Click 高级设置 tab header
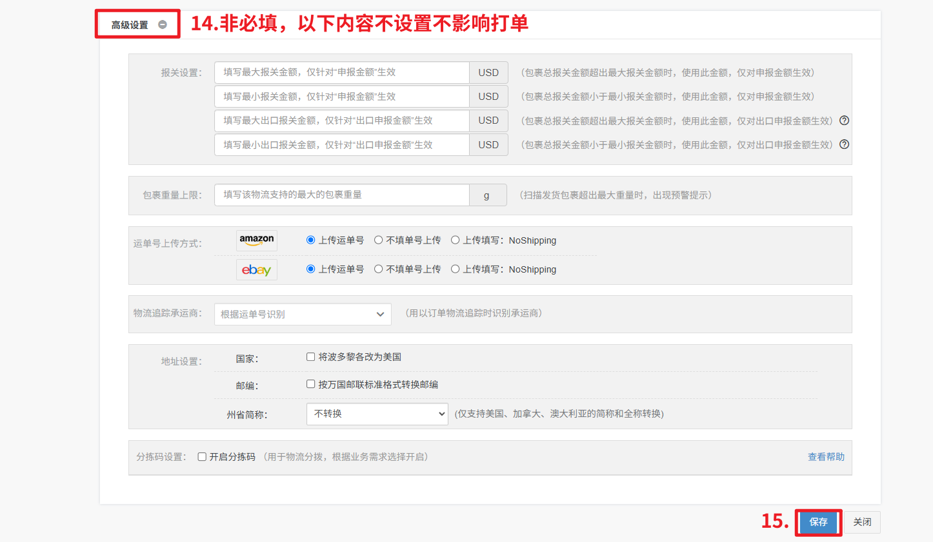 tap(130, 24)
